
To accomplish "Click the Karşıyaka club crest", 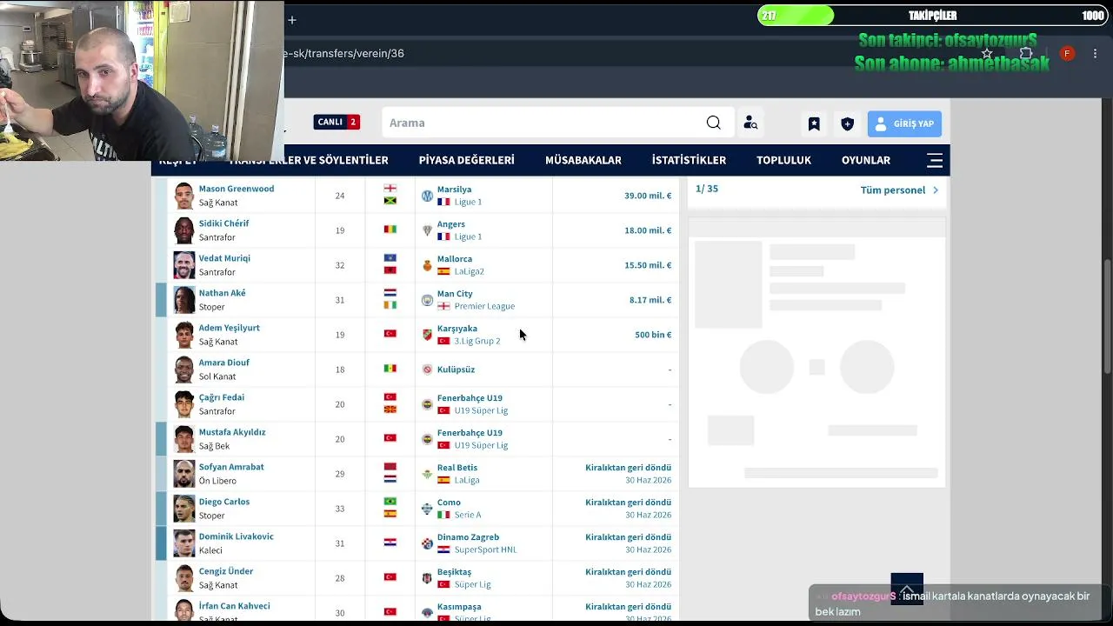I will pos(427,335).
